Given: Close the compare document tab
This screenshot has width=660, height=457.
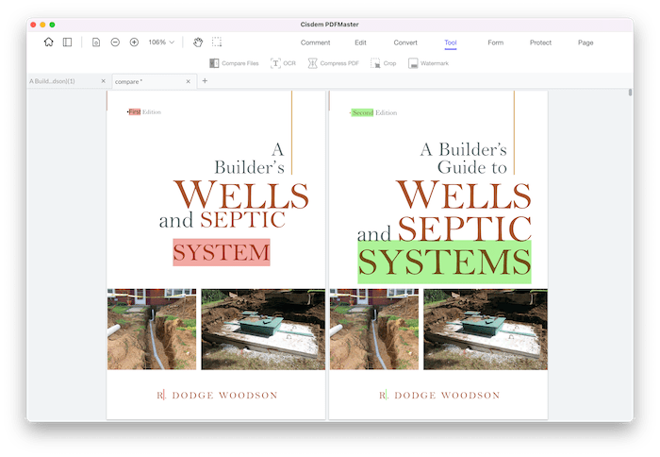Looking at the screenshot, I should click(x=189, y=81).
